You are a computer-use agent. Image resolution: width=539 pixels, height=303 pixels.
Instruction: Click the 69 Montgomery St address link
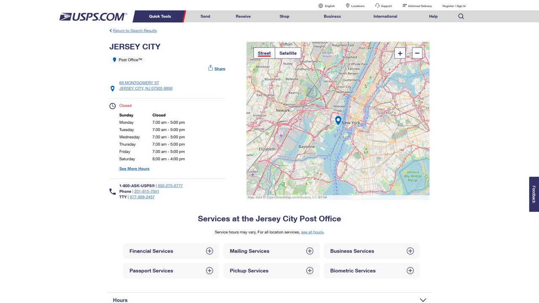tap(146, 85)
